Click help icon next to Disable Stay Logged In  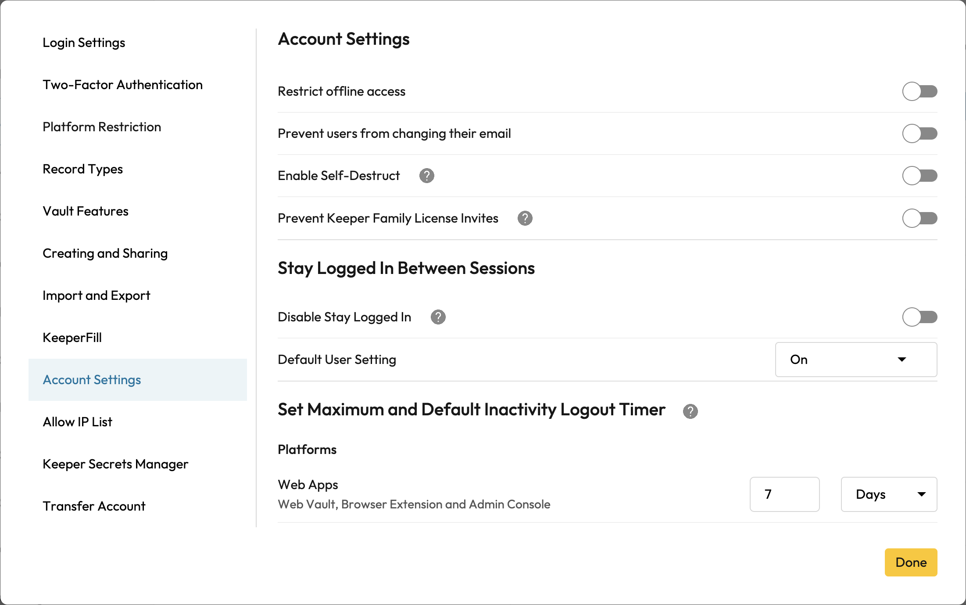(x=438, y=317)
